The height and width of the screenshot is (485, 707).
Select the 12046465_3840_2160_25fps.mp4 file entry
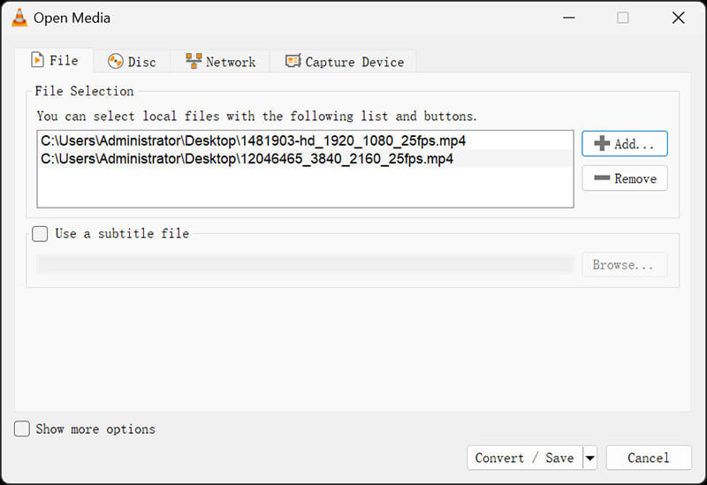point(305,159)
